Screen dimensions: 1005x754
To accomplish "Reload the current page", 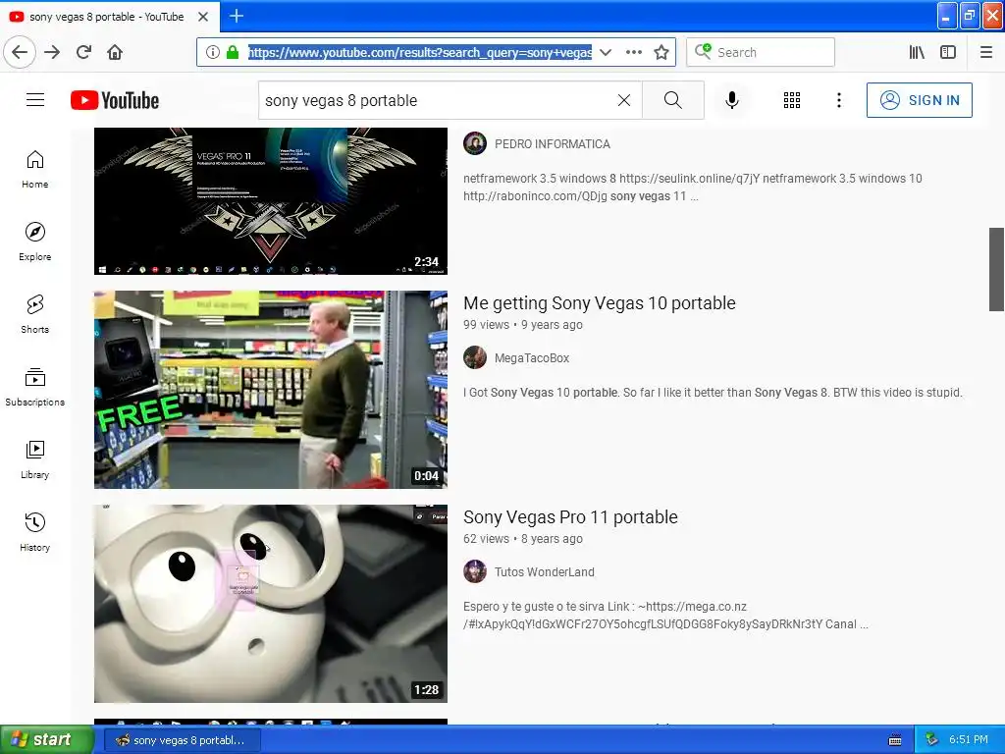I will 83,52.
